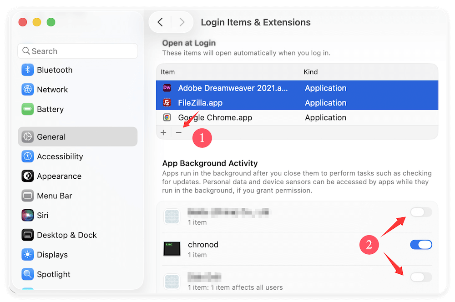The width and height of the screenshot is (455, 302).
Task: Highlight General in the settings sidebar
Action: 51,136
